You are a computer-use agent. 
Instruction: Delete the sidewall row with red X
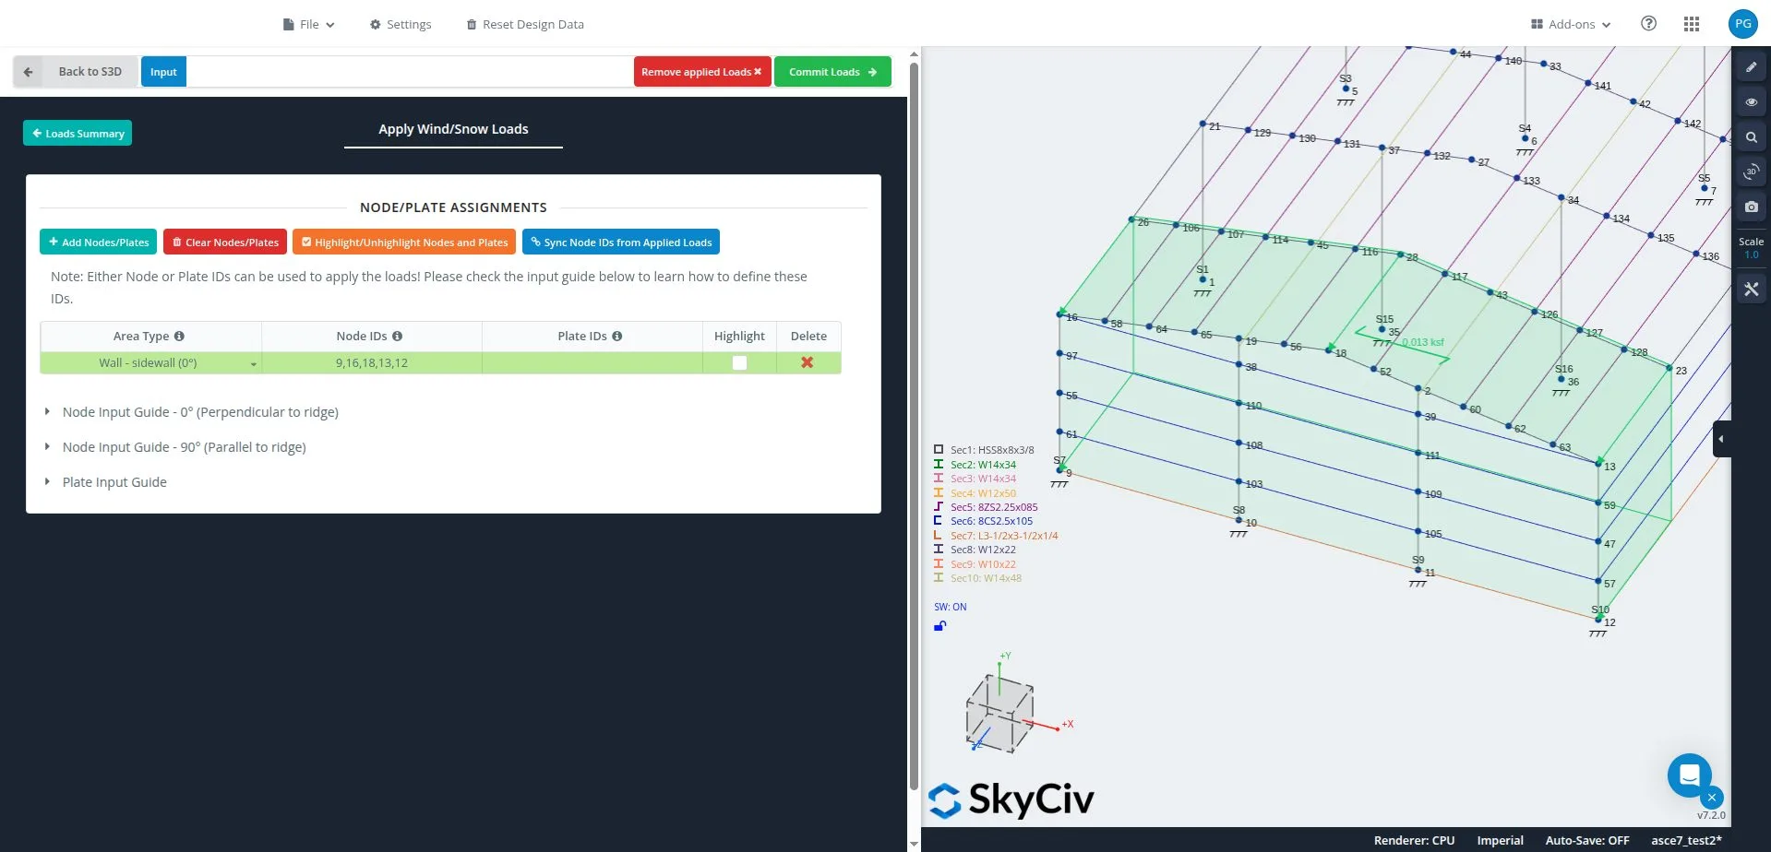(x=808, y=362)
